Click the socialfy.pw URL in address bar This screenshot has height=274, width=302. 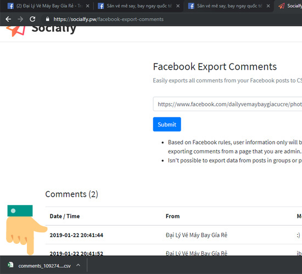click(108, 19)
